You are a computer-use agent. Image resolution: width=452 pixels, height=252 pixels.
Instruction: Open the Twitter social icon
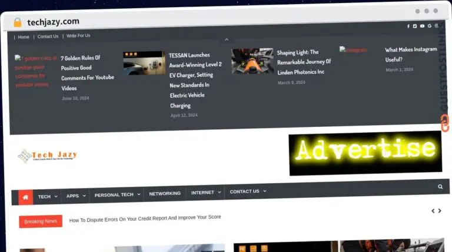[415, 26]
